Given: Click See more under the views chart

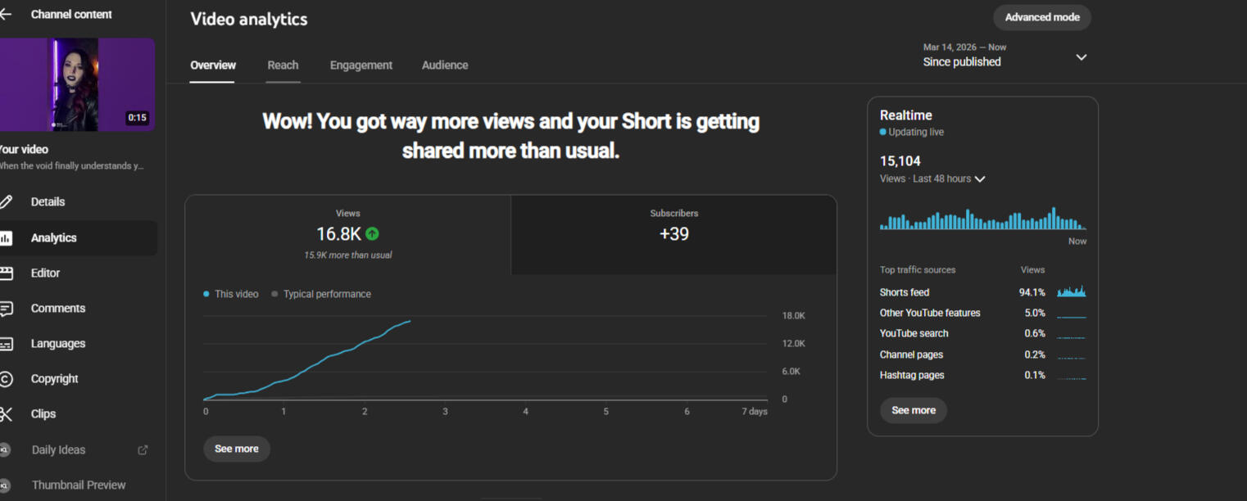Looking at the screenshot, I should pos(236,449).
